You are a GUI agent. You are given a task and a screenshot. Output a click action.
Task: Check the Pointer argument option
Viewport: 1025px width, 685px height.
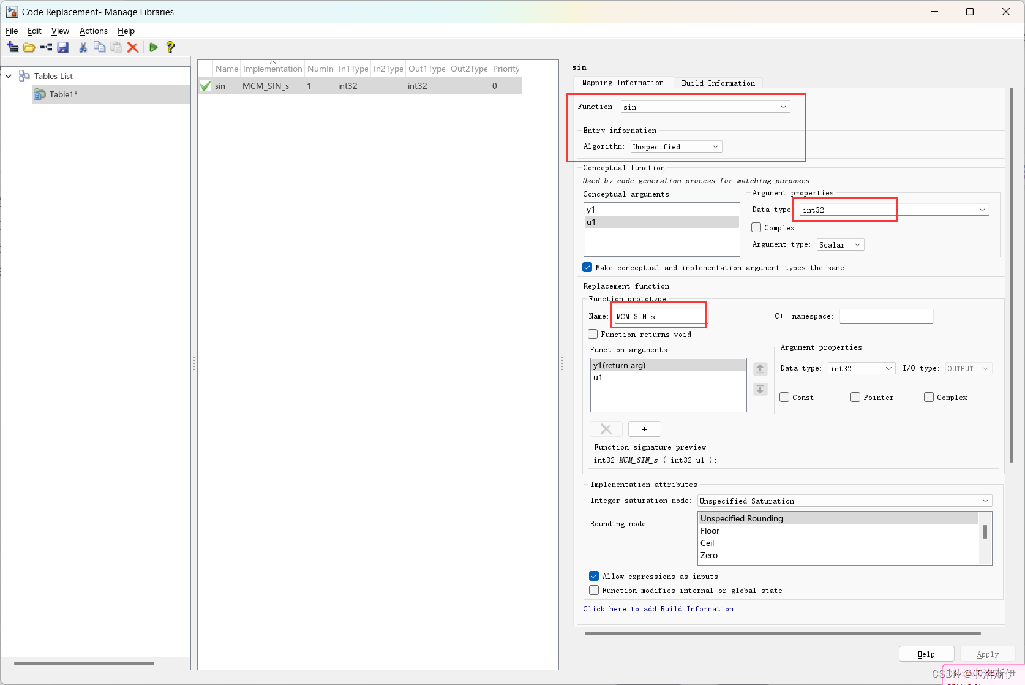click(x=855, y=398)
